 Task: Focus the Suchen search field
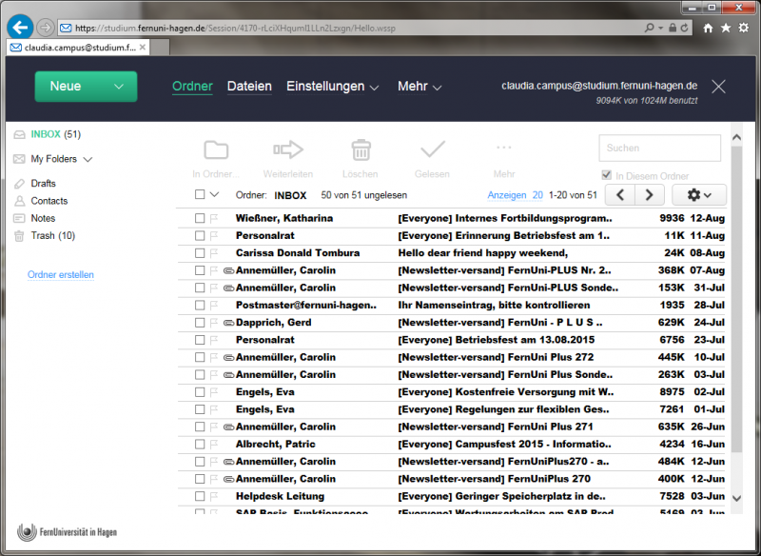659,149
